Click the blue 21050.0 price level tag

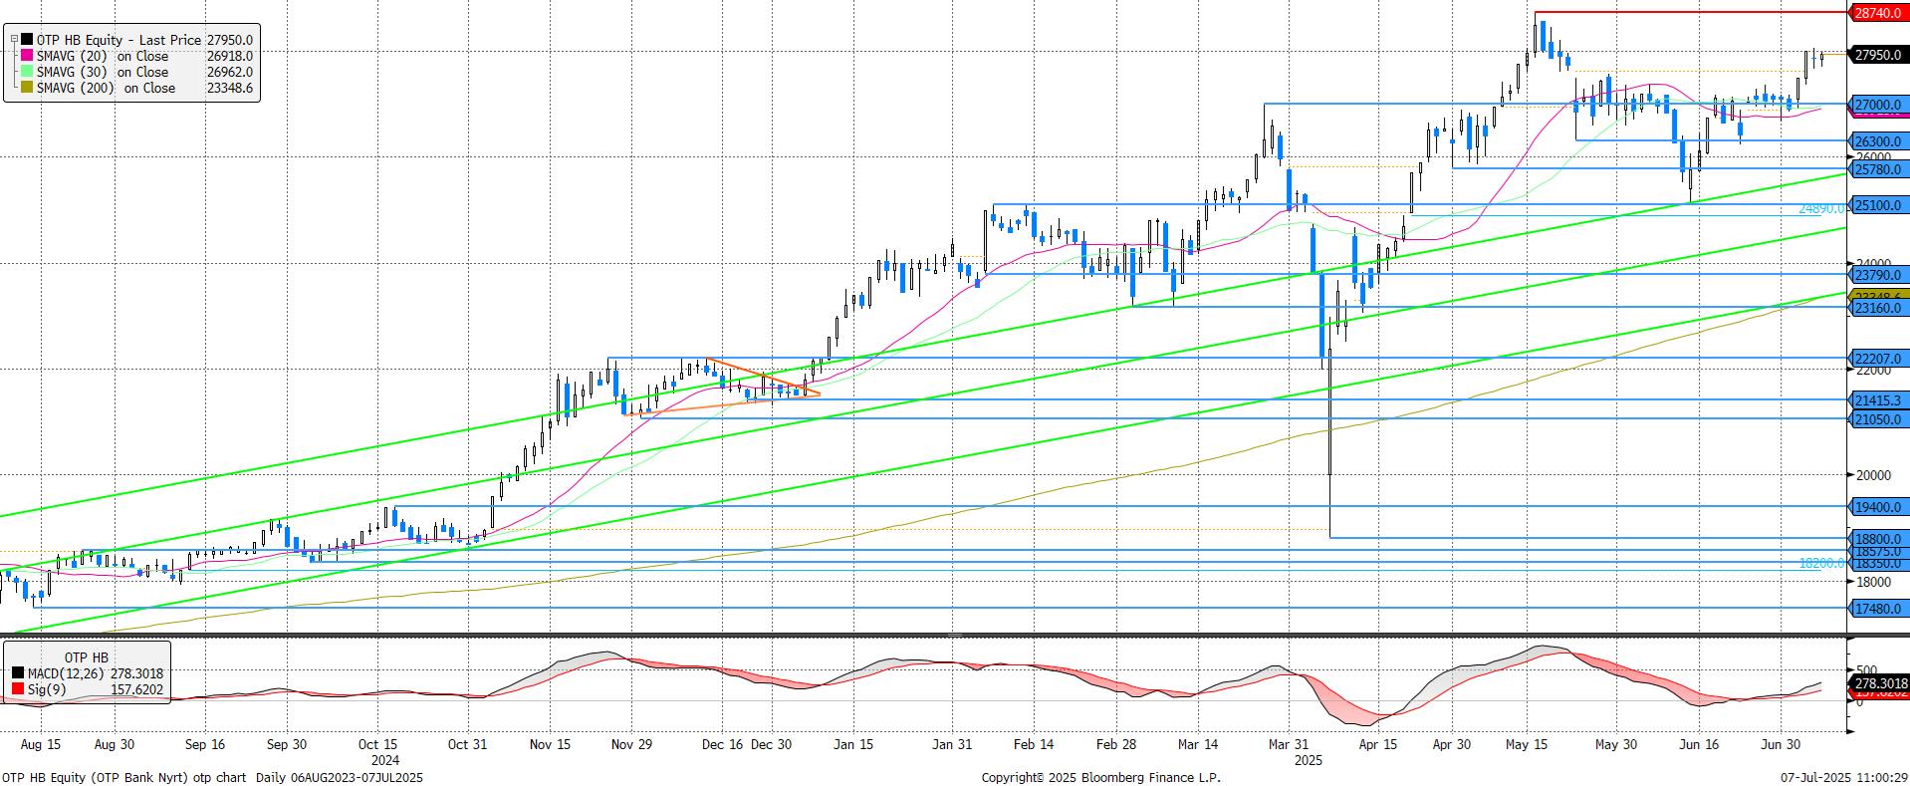(x=1878, y=419)
